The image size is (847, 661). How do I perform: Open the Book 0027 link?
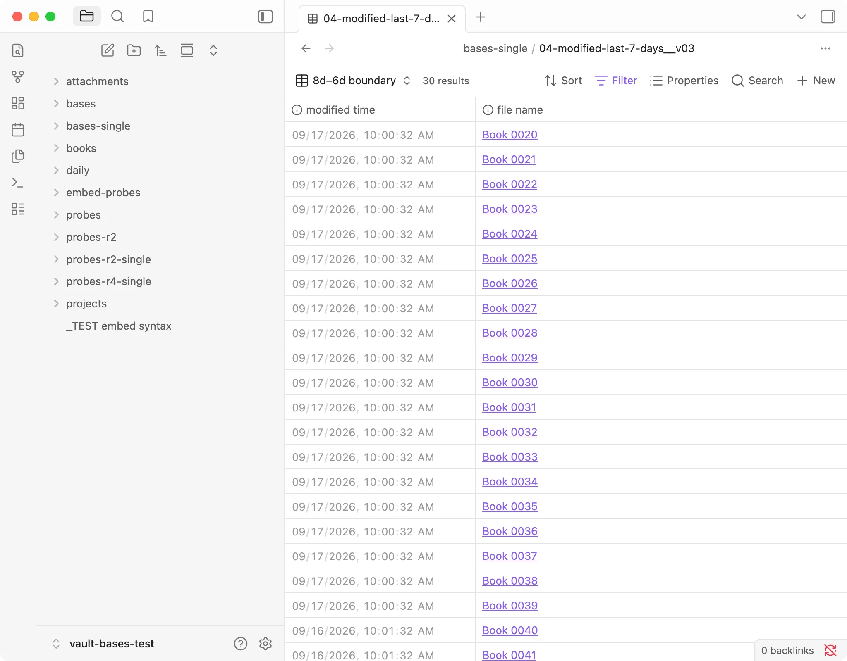tap(509, 308)
